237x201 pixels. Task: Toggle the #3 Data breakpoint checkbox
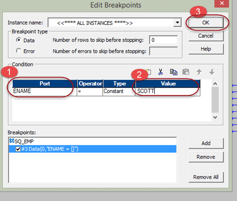[18, 149]
